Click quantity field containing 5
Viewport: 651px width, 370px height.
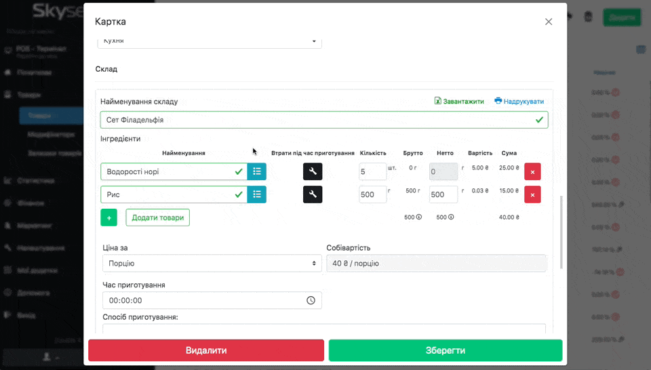[x=372, y=172]
